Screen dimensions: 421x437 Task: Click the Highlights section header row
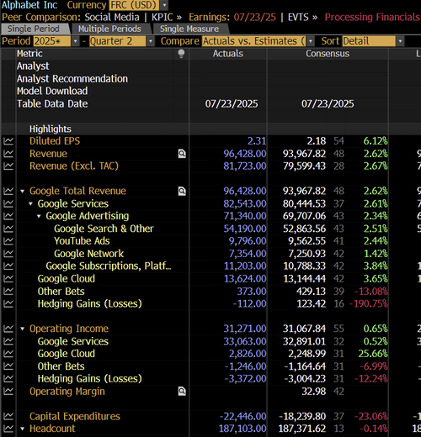[x=210, y=129]
